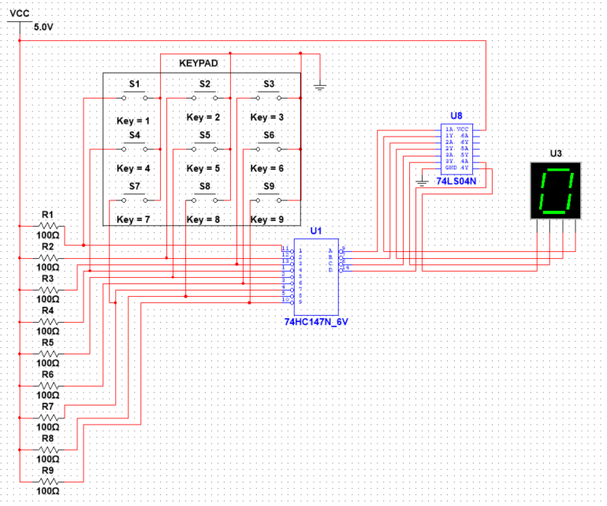Click the 'Key = 1' label
The height and width of the screenshot is (506, 607).
click(x=133, y=121)
